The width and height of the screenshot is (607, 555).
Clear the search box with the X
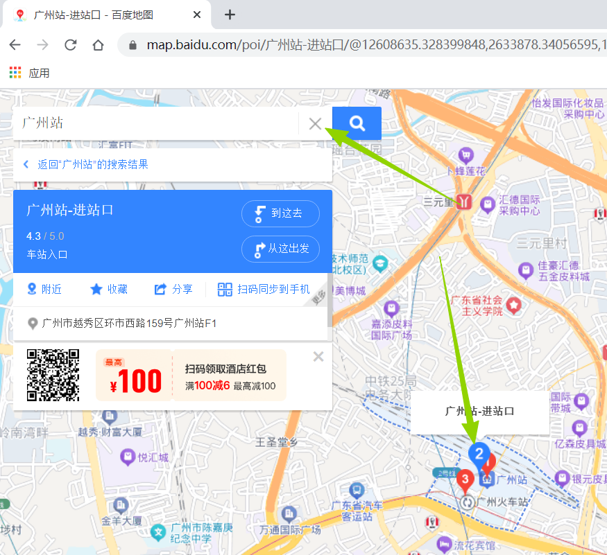pos(316,123)
